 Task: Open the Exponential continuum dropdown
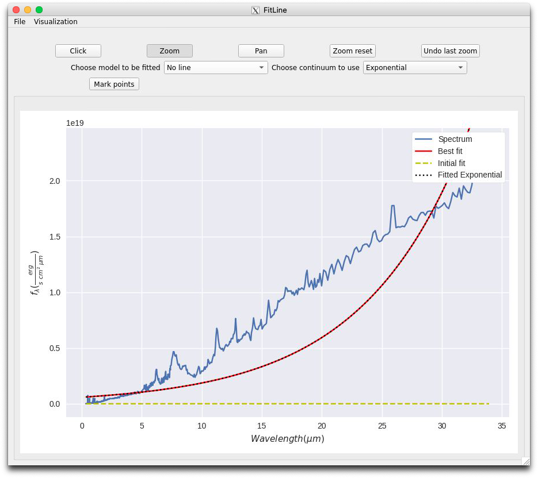click(415, 67)
